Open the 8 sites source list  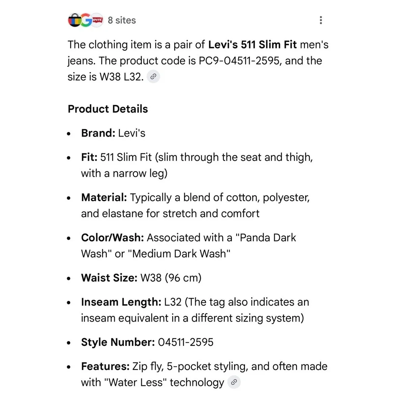pos(122,20)
